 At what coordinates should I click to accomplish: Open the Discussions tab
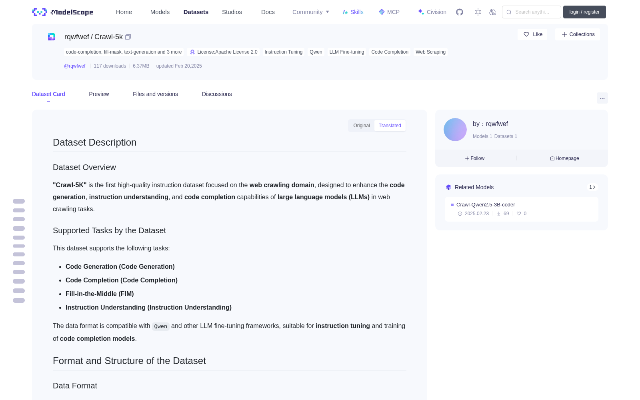217,94
